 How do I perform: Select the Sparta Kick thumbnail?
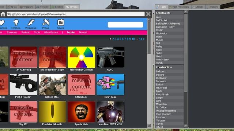[81, 112]
